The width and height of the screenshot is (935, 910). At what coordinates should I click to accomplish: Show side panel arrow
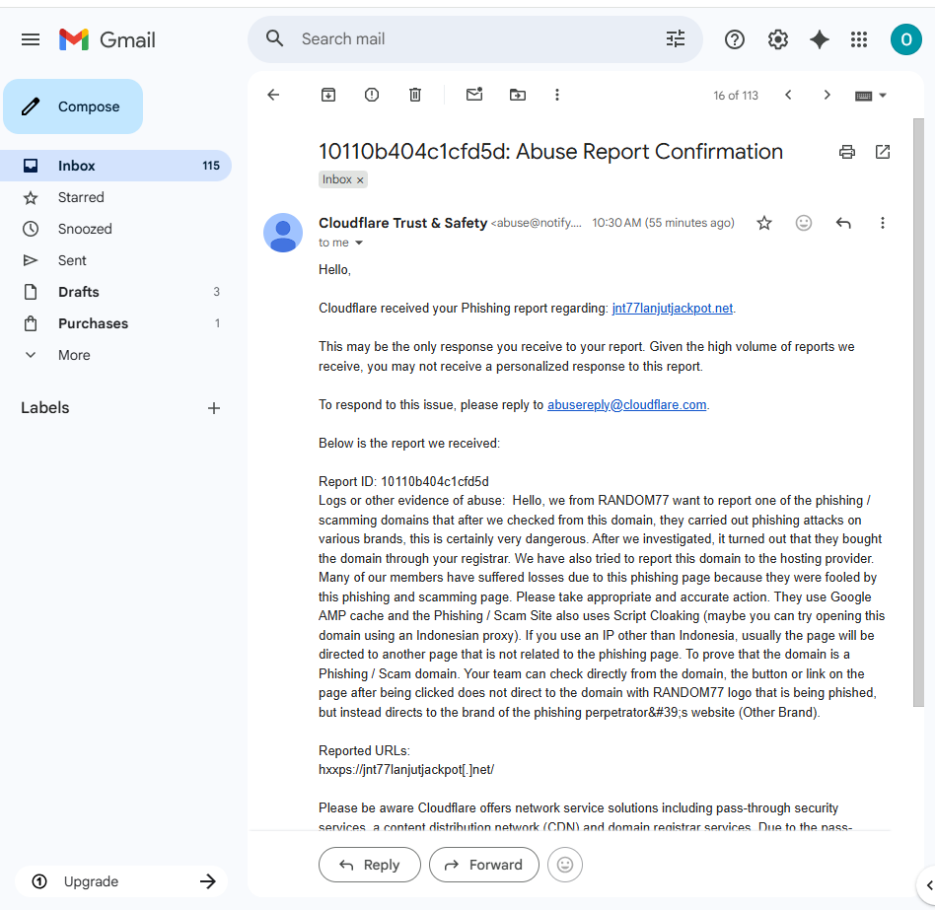(x=928, y=885)
